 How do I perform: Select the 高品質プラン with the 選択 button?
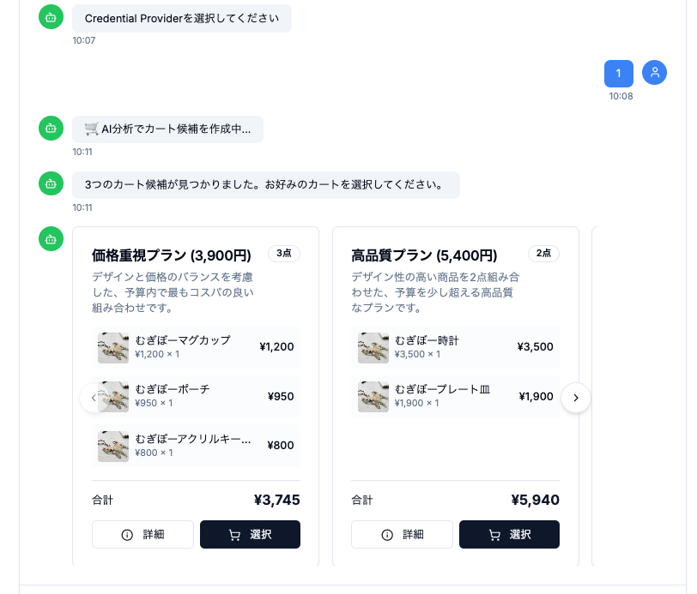(509, 534)
